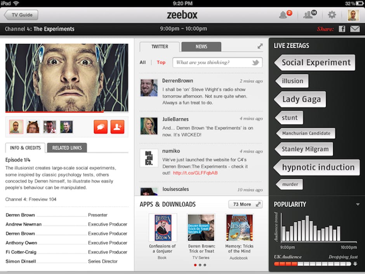Open the Popularity dropdown arrow
The height and width of the screenshot is (274, 365).
click(x=358, y=205)
